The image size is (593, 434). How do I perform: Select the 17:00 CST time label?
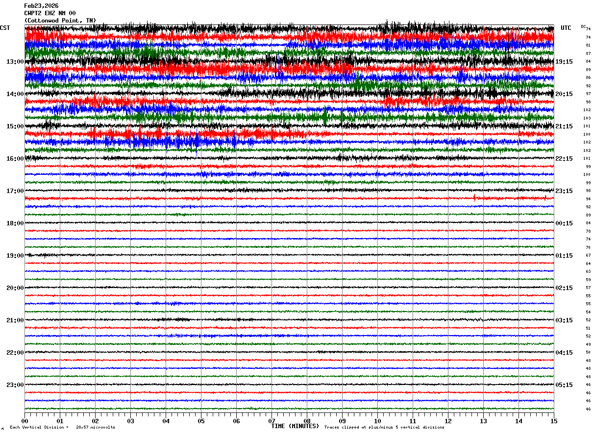[x=15, y=191]
